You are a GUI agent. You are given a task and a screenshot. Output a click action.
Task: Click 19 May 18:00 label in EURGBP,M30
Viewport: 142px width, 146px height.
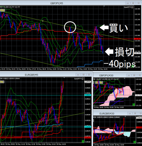click(x=99, y=145)
